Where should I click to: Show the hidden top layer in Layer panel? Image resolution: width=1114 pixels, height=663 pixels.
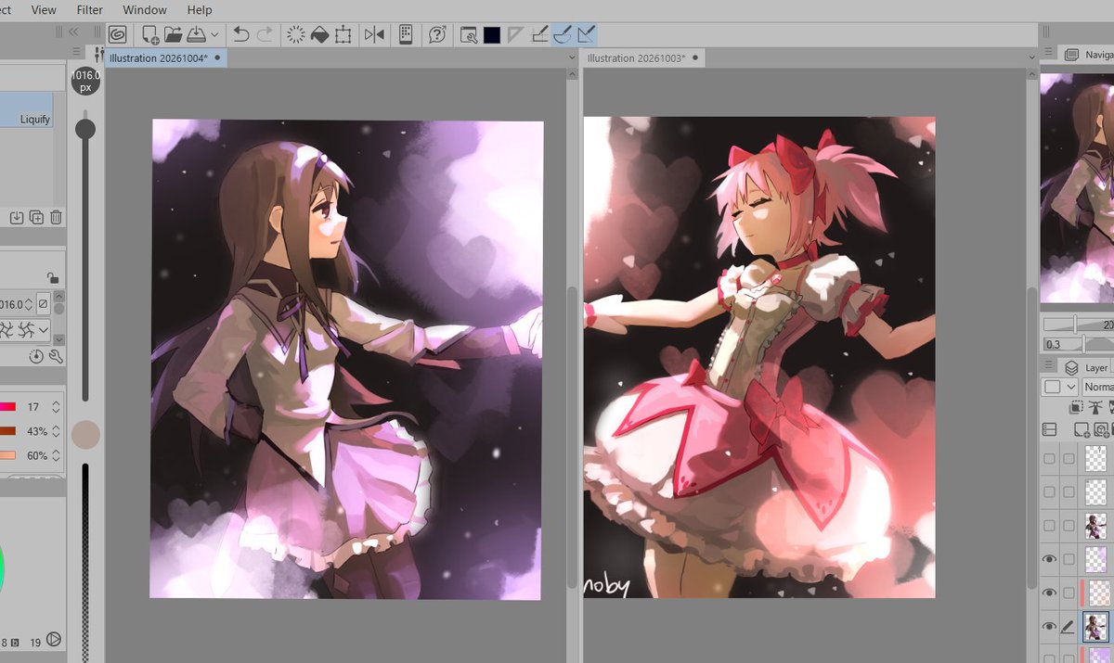click(x=1050, y=458)
